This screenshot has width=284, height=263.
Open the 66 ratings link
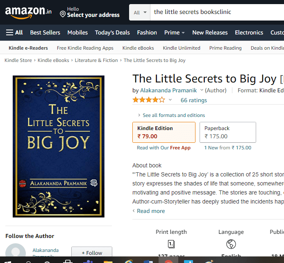[193, 100]
